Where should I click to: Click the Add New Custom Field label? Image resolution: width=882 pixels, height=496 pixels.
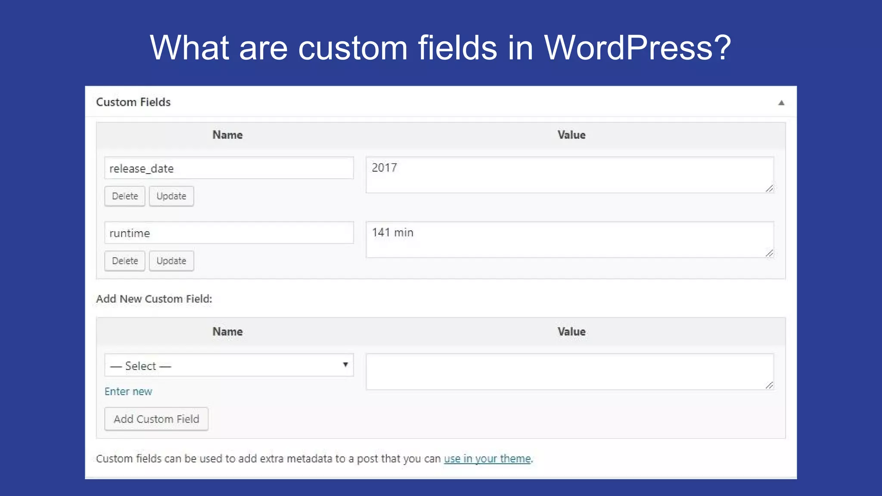[154, 299]
